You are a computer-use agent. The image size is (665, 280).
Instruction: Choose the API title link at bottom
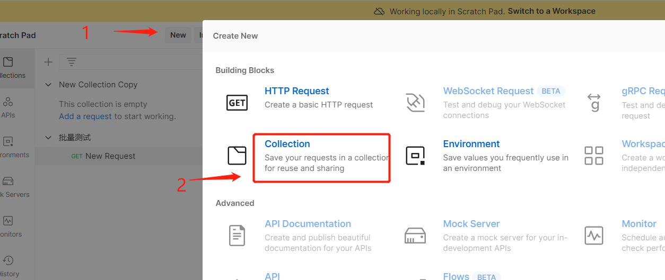click(x=272, y=276)
